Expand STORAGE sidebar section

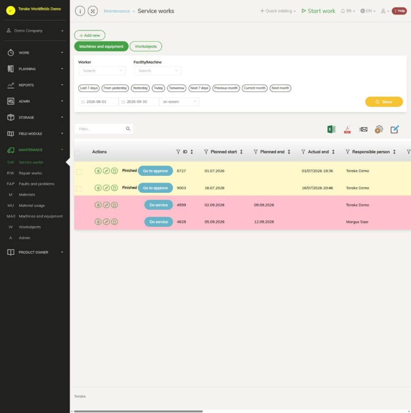(35, 117)
